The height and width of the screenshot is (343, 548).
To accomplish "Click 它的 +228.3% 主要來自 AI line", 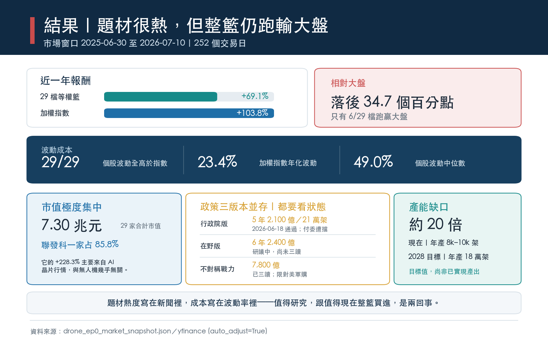I will click(78, 262).
